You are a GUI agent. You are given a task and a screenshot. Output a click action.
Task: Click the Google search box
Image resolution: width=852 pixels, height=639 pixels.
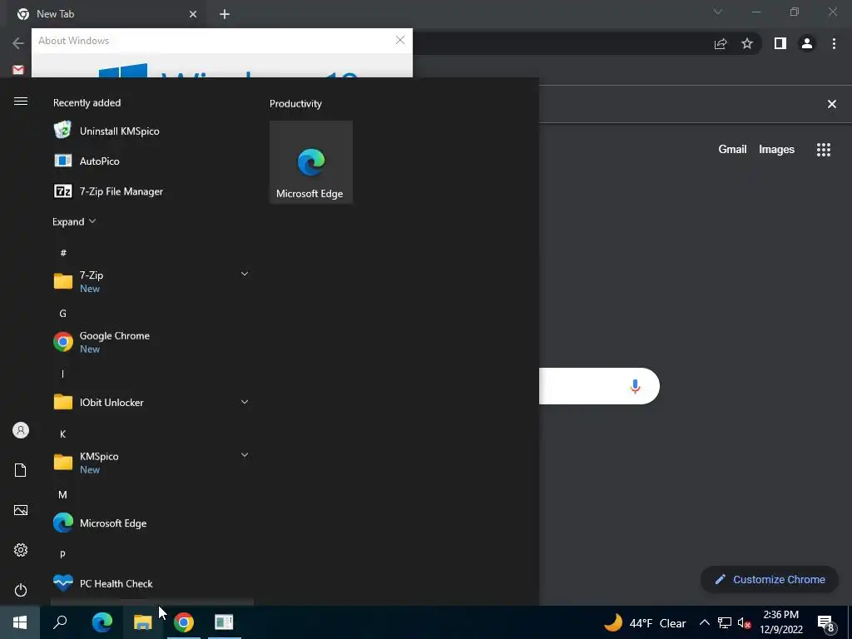(x=599, y=386)
